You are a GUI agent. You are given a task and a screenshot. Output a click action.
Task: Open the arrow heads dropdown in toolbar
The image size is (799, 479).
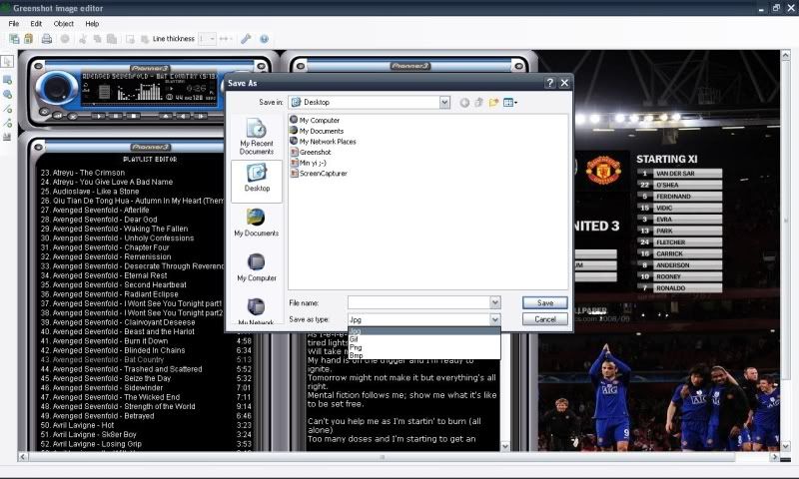226,39
